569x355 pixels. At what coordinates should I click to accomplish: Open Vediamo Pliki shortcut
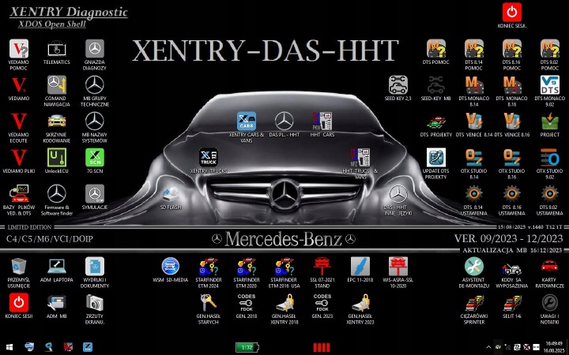pyautogui.click(x=19, y=158)
